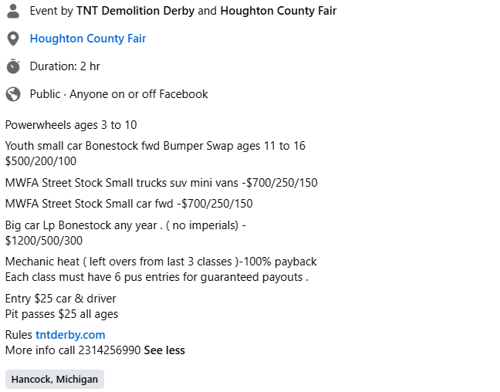500x392 pixels.
Task: Click MWFA Street Stock Small car fwd line
Action: pyautogui.click(x=129, y=204)
